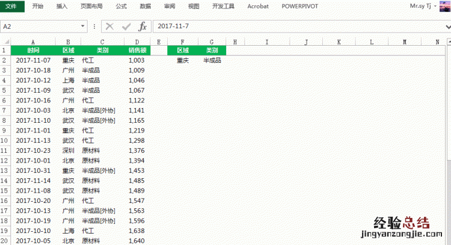Click the Select All corner of the grid
The image size is (451, 245).
pyautogui.click(x=5, y=42)
